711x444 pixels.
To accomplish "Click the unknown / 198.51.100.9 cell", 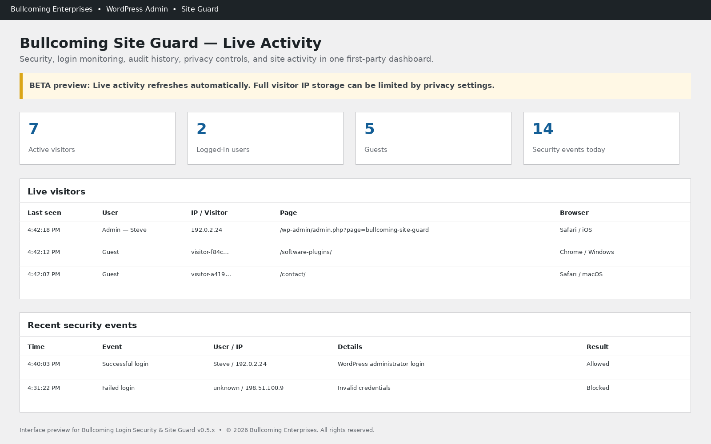I will [248, 388].
